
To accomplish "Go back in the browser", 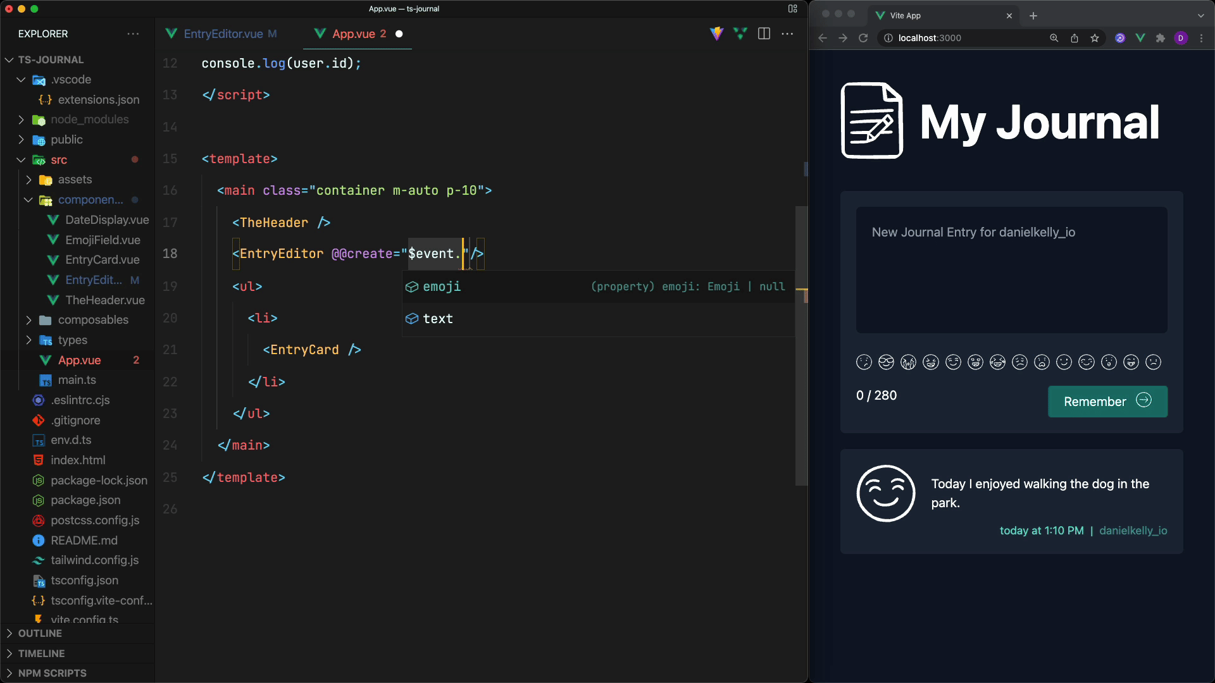I will click(x=822, y=38).
